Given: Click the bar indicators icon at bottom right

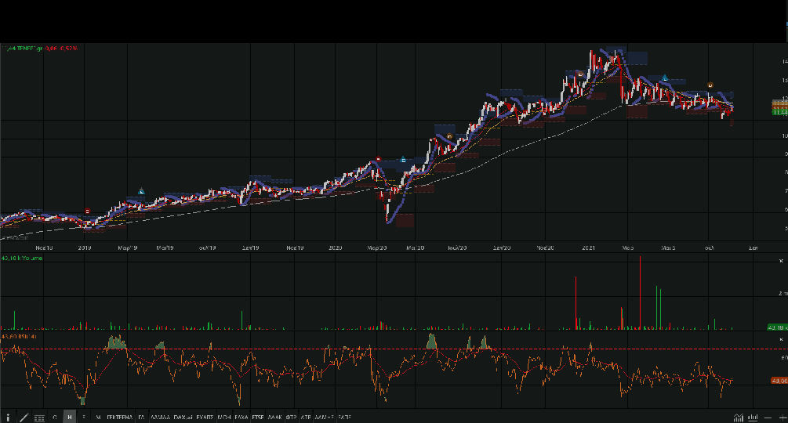Looking at the screenshot, I should [753, 418].
